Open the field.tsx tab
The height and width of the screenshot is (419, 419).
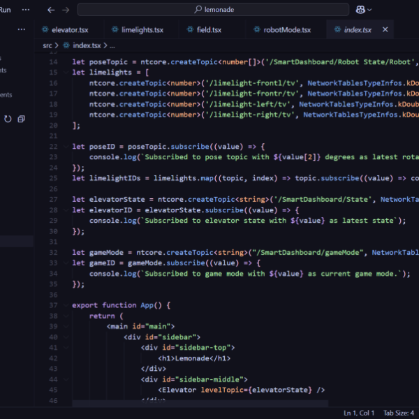(x=204, y=29)
